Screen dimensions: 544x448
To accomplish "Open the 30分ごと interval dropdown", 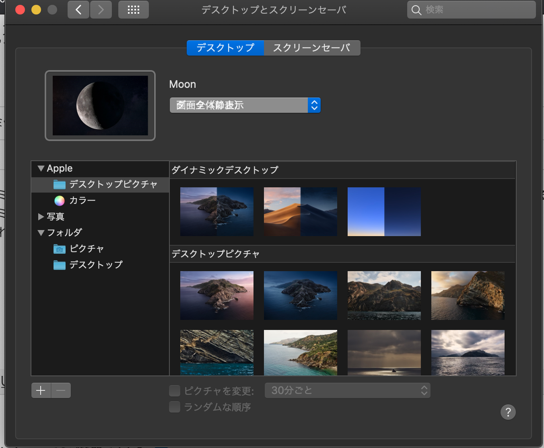I will 347,390.
